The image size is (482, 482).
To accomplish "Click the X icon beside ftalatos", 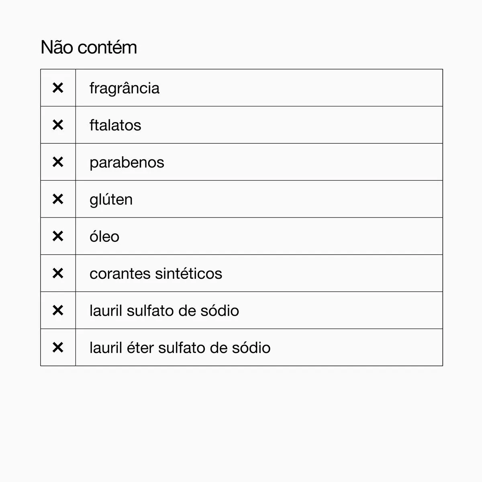I will tap(58, 125).
